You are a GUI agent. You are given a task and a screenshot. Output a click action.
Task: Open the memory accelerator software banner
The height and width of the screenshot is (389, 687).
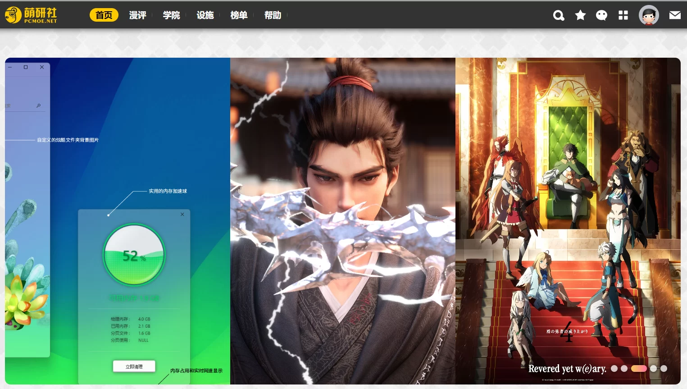click(x=117, y=221)
